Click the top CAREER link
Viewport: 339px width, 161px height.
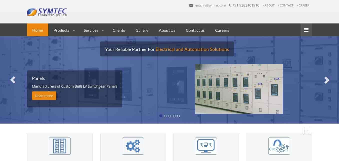(304, 5)
